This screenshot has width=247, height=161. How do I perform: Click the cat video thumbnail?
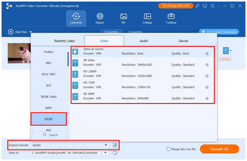[x=19, y=53]
